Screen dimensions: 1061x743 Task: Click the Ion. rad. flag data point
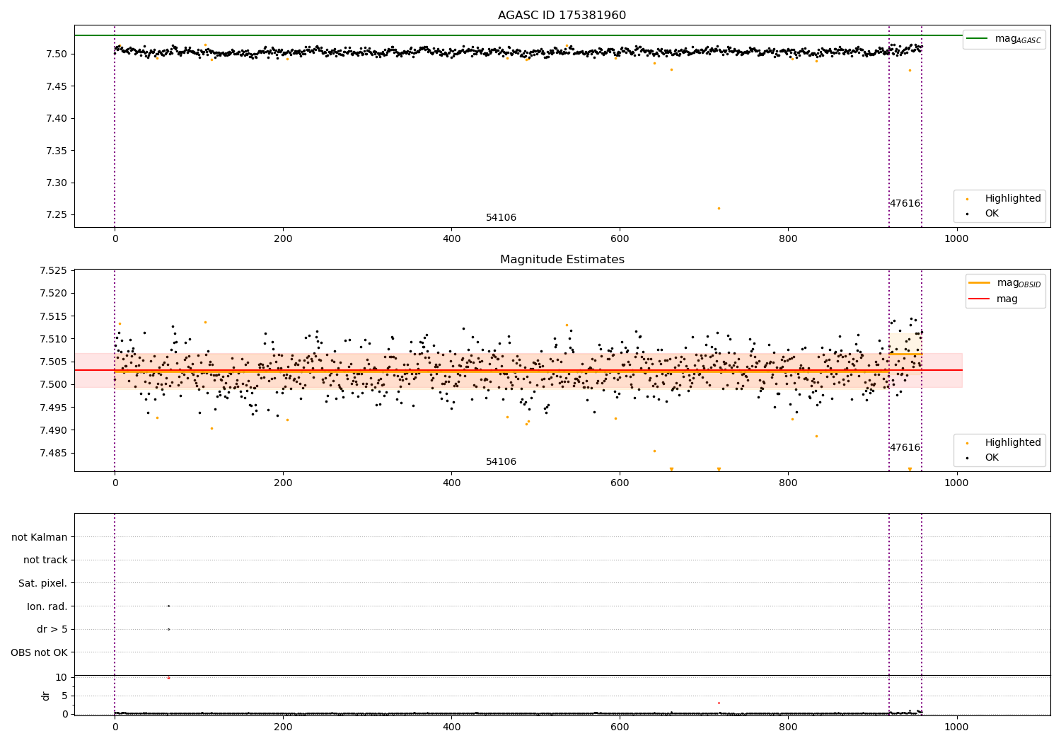[x=168, y=606]
